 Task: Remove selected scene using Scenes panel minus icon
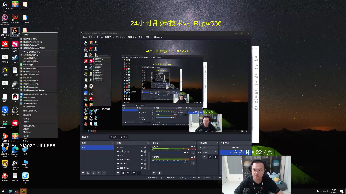tap(88, 173)
